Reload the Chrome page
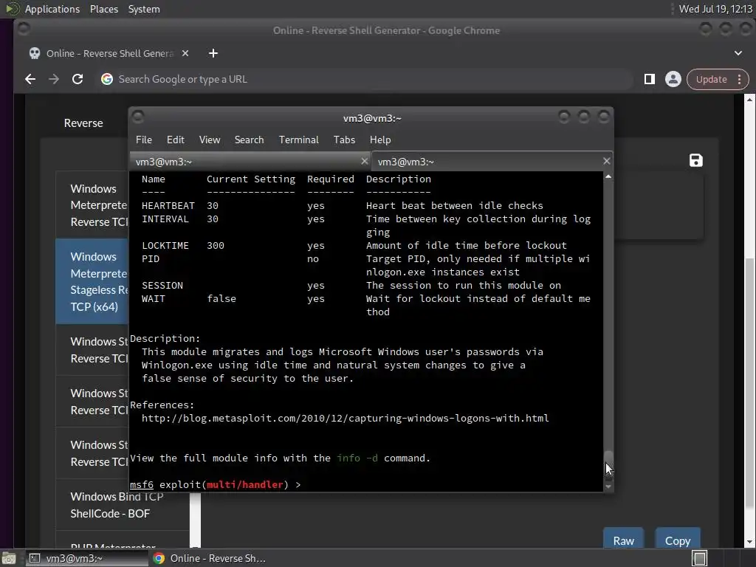Screen dimensions: 756x567 [x=78, y=79]
